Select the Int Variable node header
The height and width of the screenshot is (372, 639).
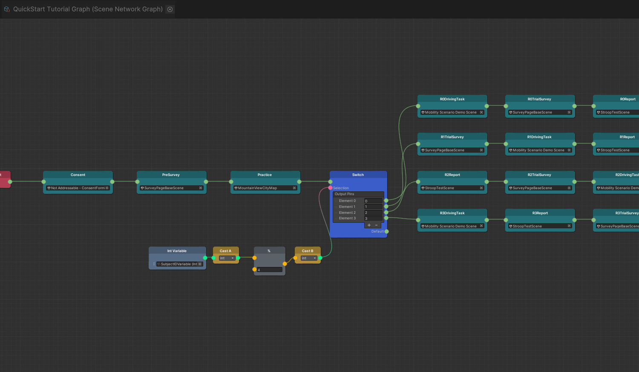tap(177, 251)
